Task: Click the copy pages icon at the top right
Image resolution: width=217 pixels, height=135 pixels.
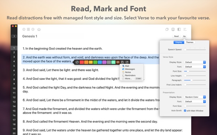Action: (167, 29)
